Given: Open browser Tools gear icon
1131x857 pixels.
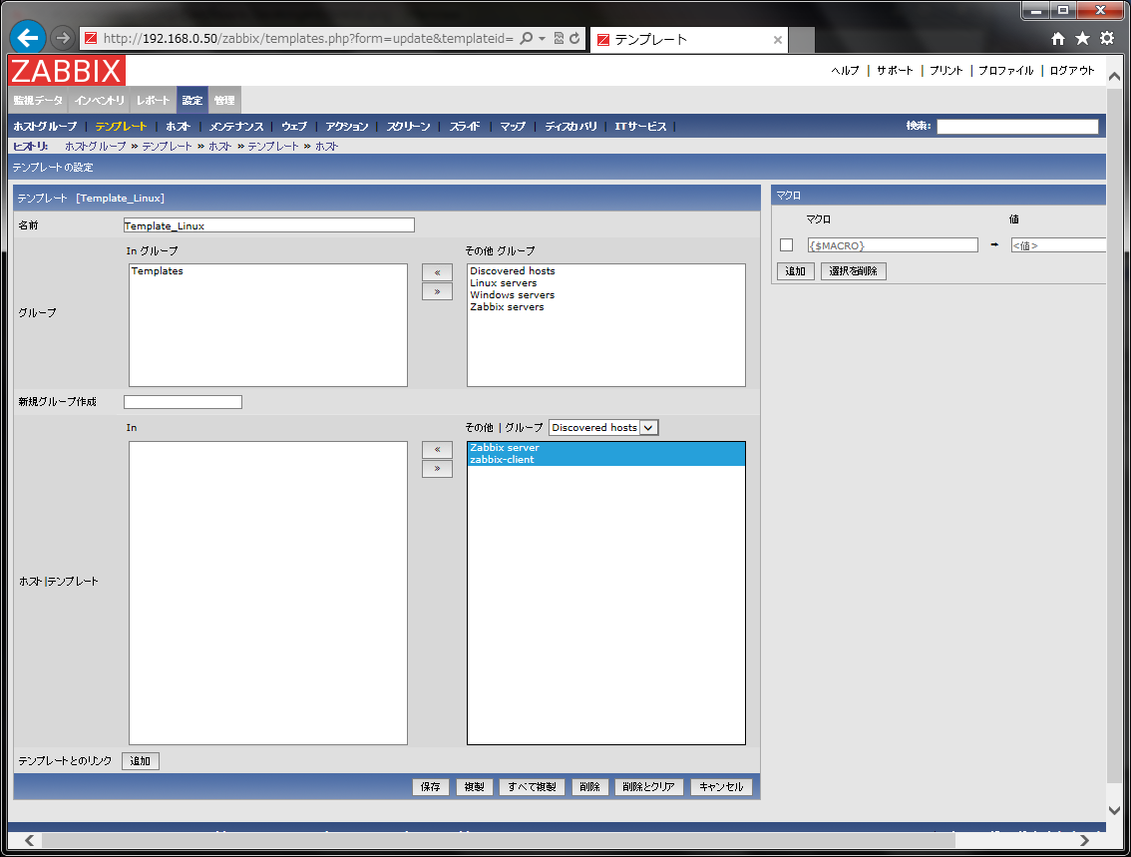Looking at the screenshot, I should point(1107,38).
